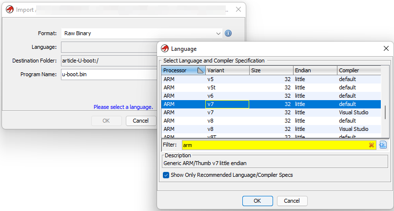The width and height of the screenshot is (394, 211).
Task: Sort the table by Compiler column
Action: click(x=359, y=70)
